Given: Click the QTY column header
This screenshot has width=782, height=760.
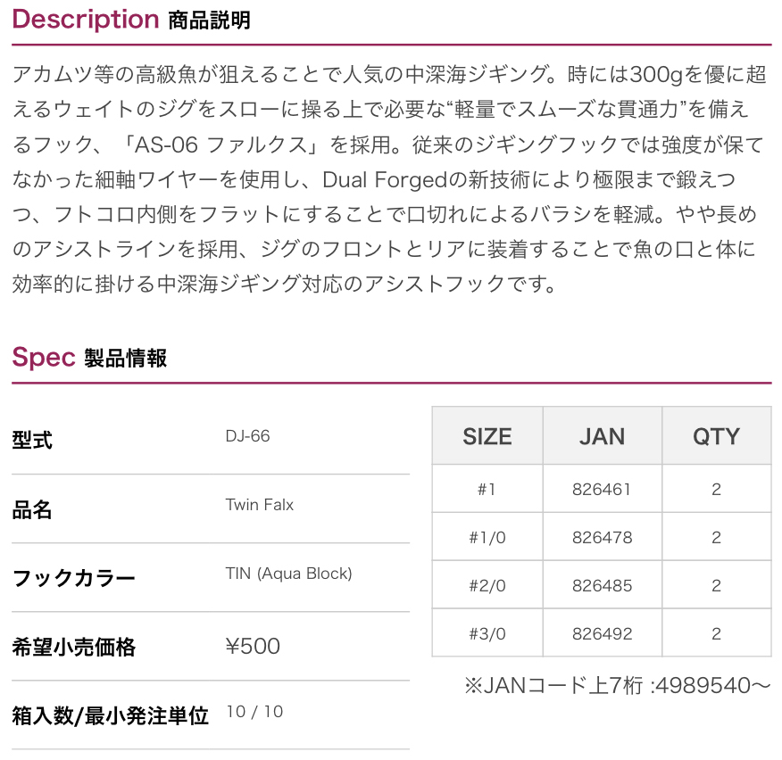Looking at the screenshot, I should click(x=716, y=436).
